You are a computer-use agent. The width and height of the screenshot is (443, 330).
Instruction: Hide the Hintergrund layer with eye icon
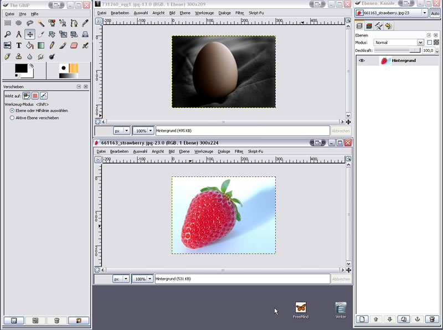coord(362,61)
